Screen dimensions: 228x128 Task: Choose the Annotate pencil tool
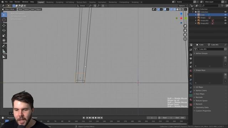pyautogui.click(x=4, y=46)
